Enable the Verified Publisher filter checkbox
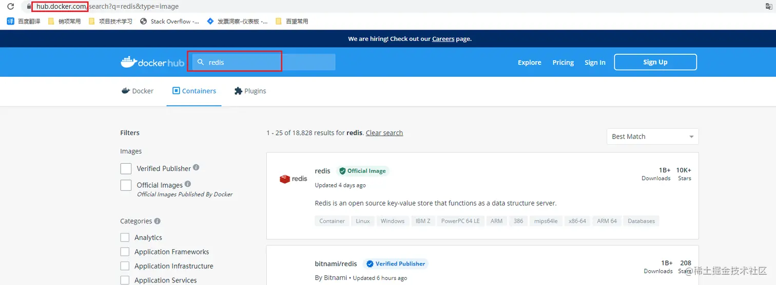Viewport: 776px width, 285px height. tap(126, 169)
